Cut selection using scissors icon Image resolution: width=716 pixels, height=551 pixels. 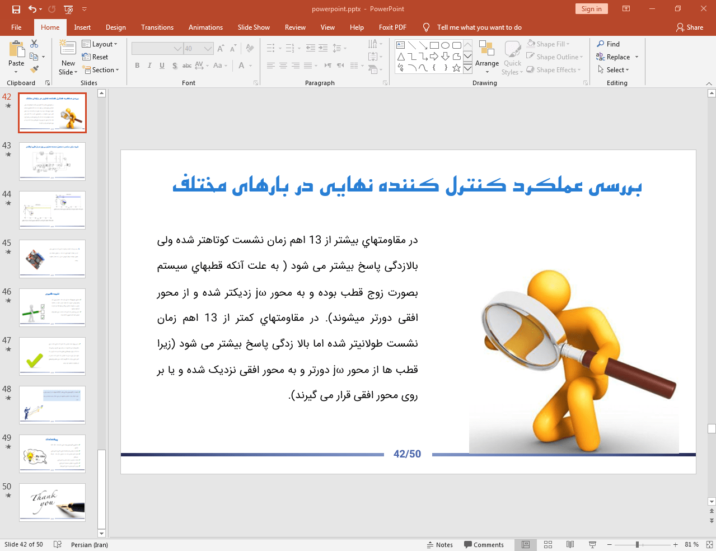[x=34, y=44]
